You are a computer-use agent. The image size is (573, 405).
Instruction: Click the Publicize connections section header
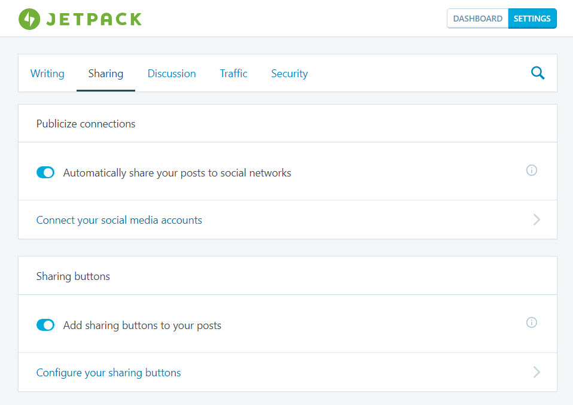click(x=86, y=124)
